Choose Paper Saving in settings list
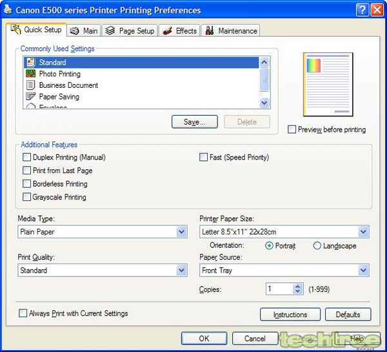The image size is (387, 352). [141, 96]
